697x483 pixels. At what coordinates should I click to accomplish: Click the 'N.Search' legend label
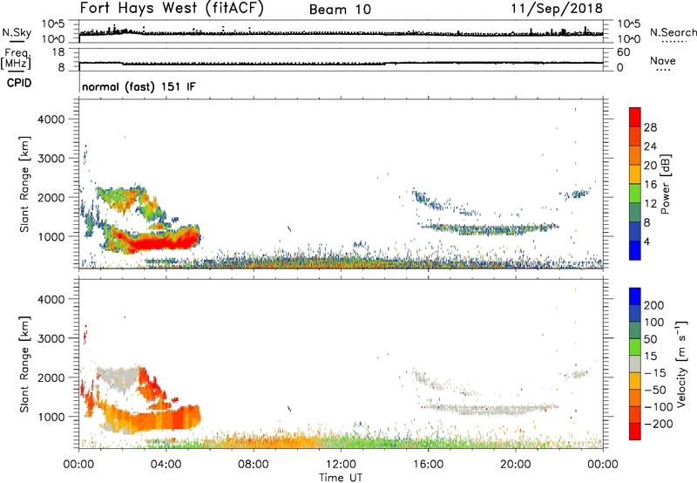click(673, 32)
